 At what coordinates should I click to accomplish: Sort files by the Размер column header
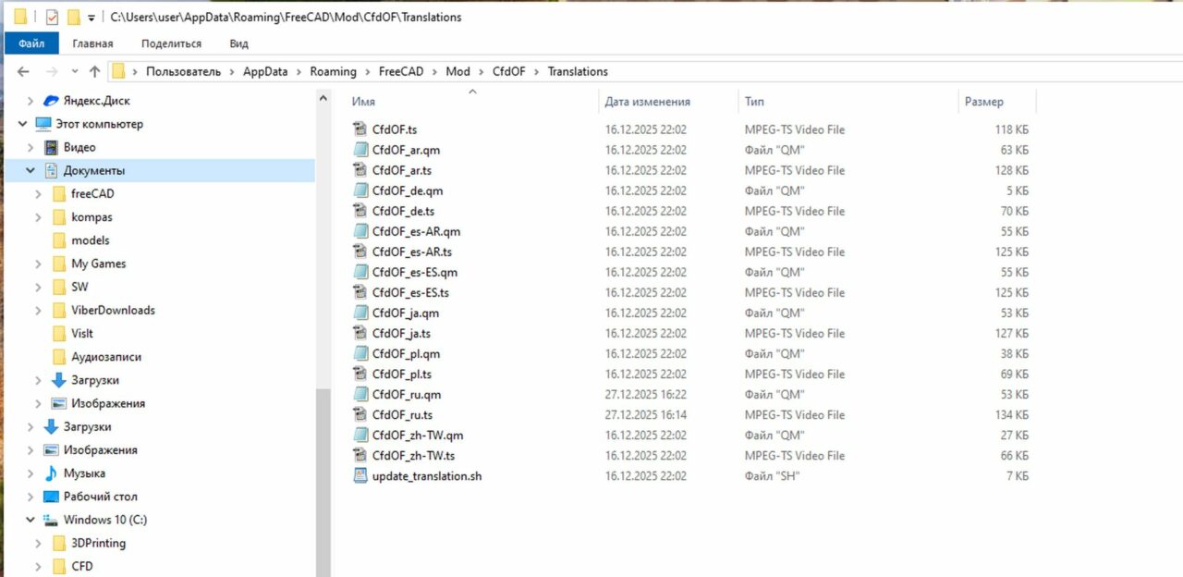point(982,101)
